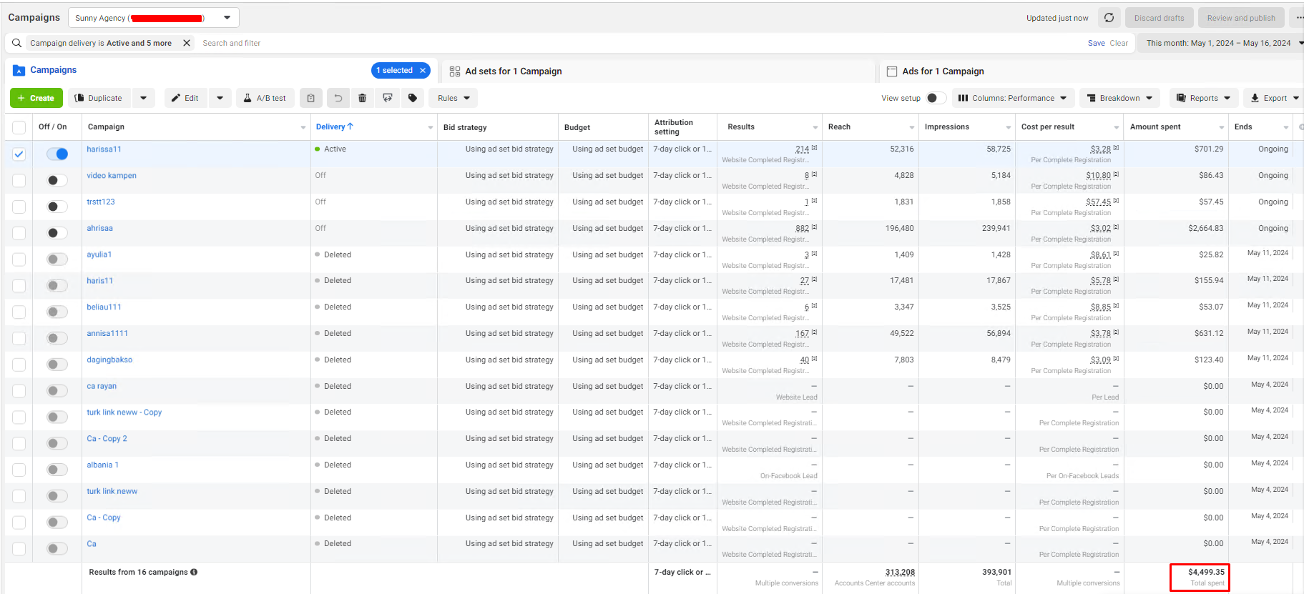This screenshot has height=594, width=1304.
Task: Click the paste clipboard icon
Action: [310, 98]
